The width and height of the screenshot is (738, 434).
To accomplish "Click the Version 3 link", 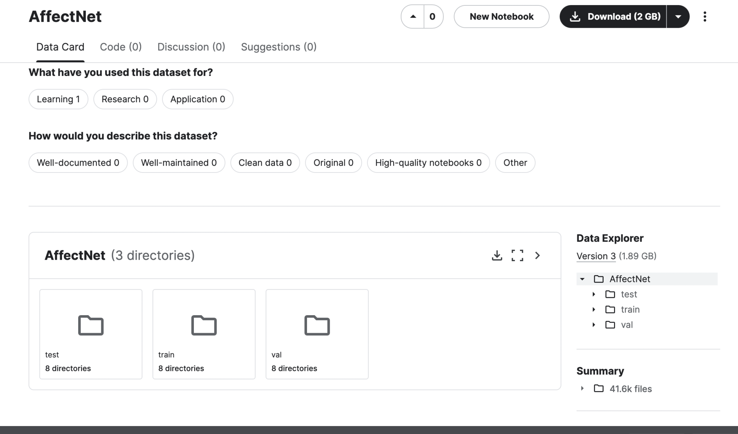I will [596, 256].
